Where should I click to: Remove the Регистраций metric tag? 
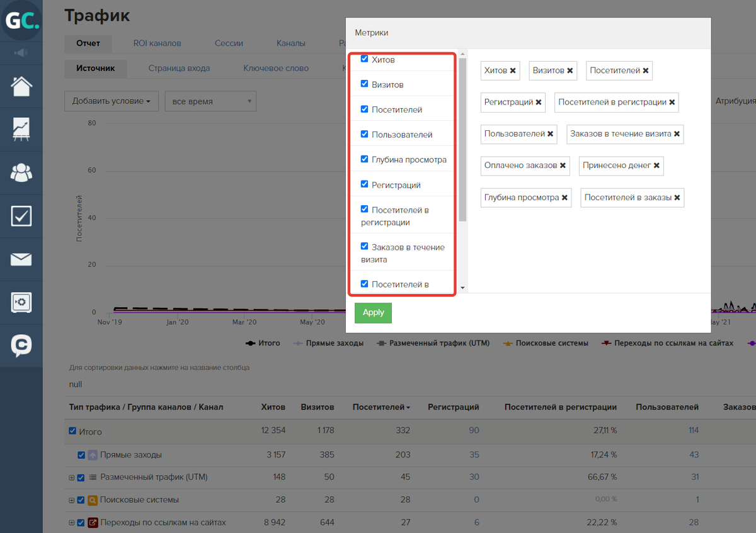(x=539, y=103)
